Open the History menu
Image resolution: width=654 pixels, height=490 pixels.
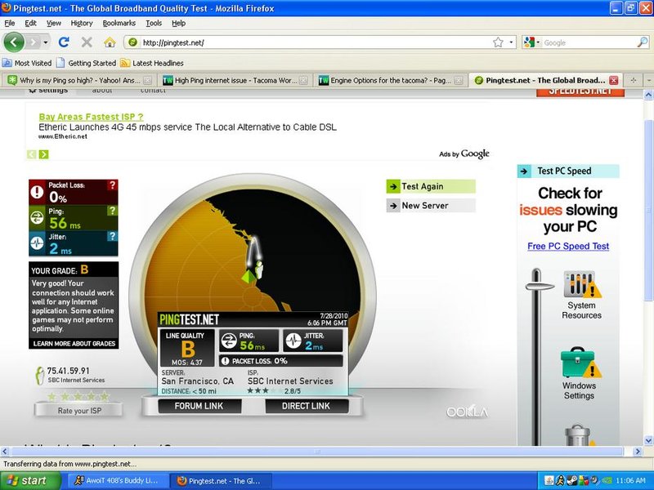(82, 24)
